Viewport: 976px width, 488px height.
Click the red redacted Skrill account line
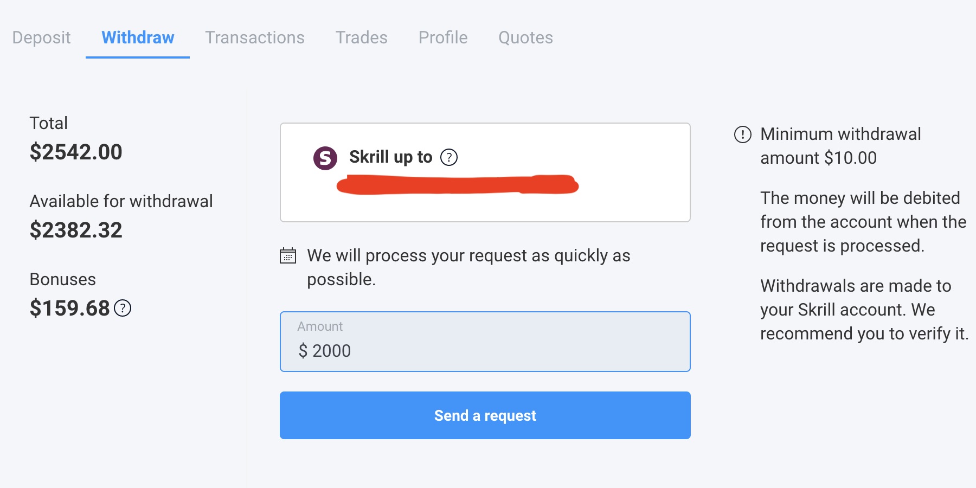(x=458, y=184)
